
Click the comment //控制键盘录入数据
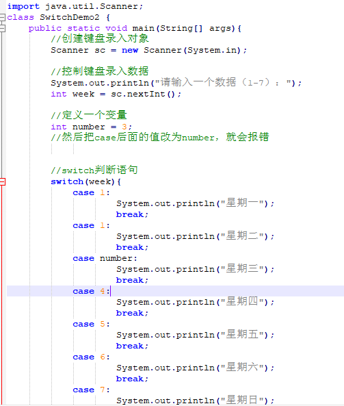100,71
